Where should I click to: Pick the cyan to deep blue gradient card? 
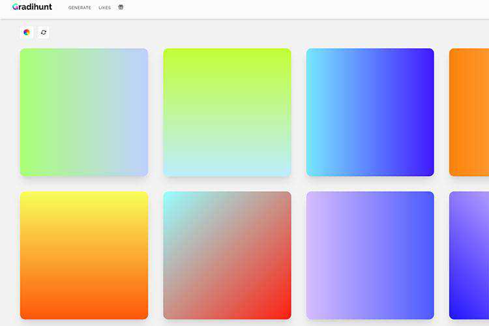click(370, 112)
